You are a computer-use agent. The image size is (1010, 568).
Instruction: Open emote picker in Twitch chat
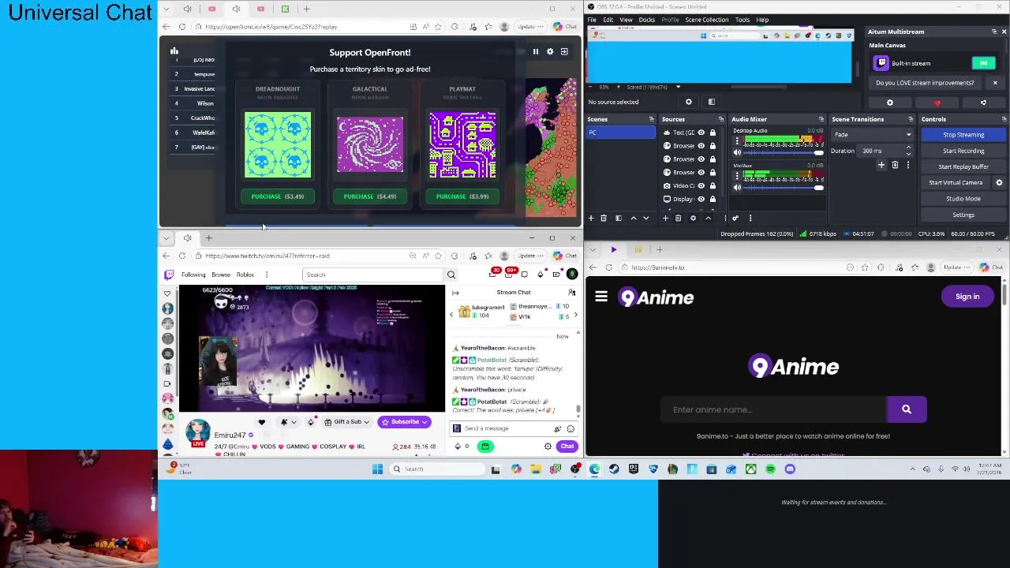[x=570, y=428]
